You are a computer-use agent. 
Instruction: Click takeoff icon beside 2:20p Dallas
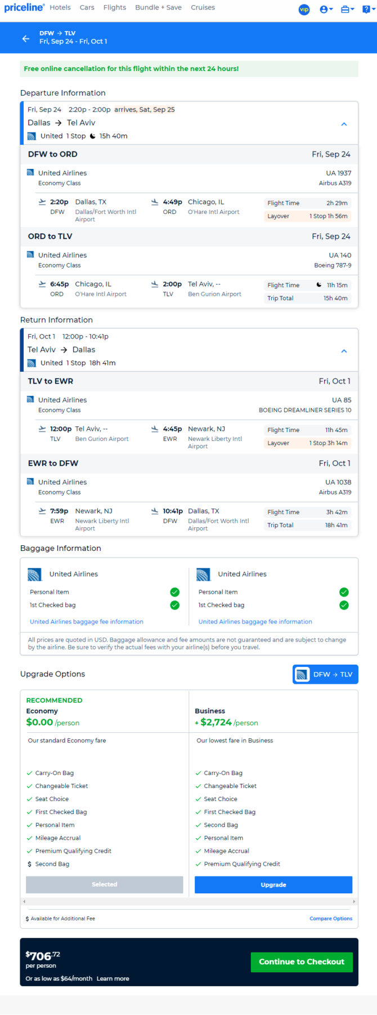[42, 202]
